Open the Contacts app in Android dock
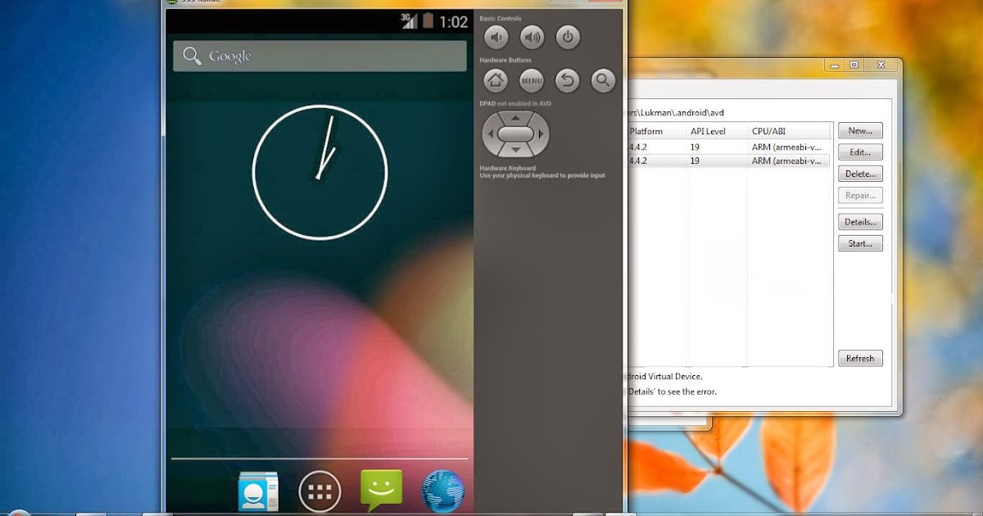983x516 pixels. [x=258, y=492]
